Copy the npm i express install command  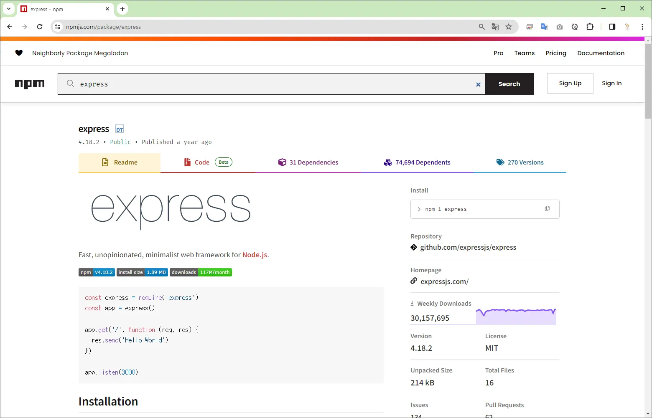coord(547,209)
